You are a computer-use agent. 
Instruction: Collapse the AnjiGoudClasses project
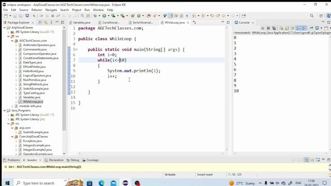5,27
